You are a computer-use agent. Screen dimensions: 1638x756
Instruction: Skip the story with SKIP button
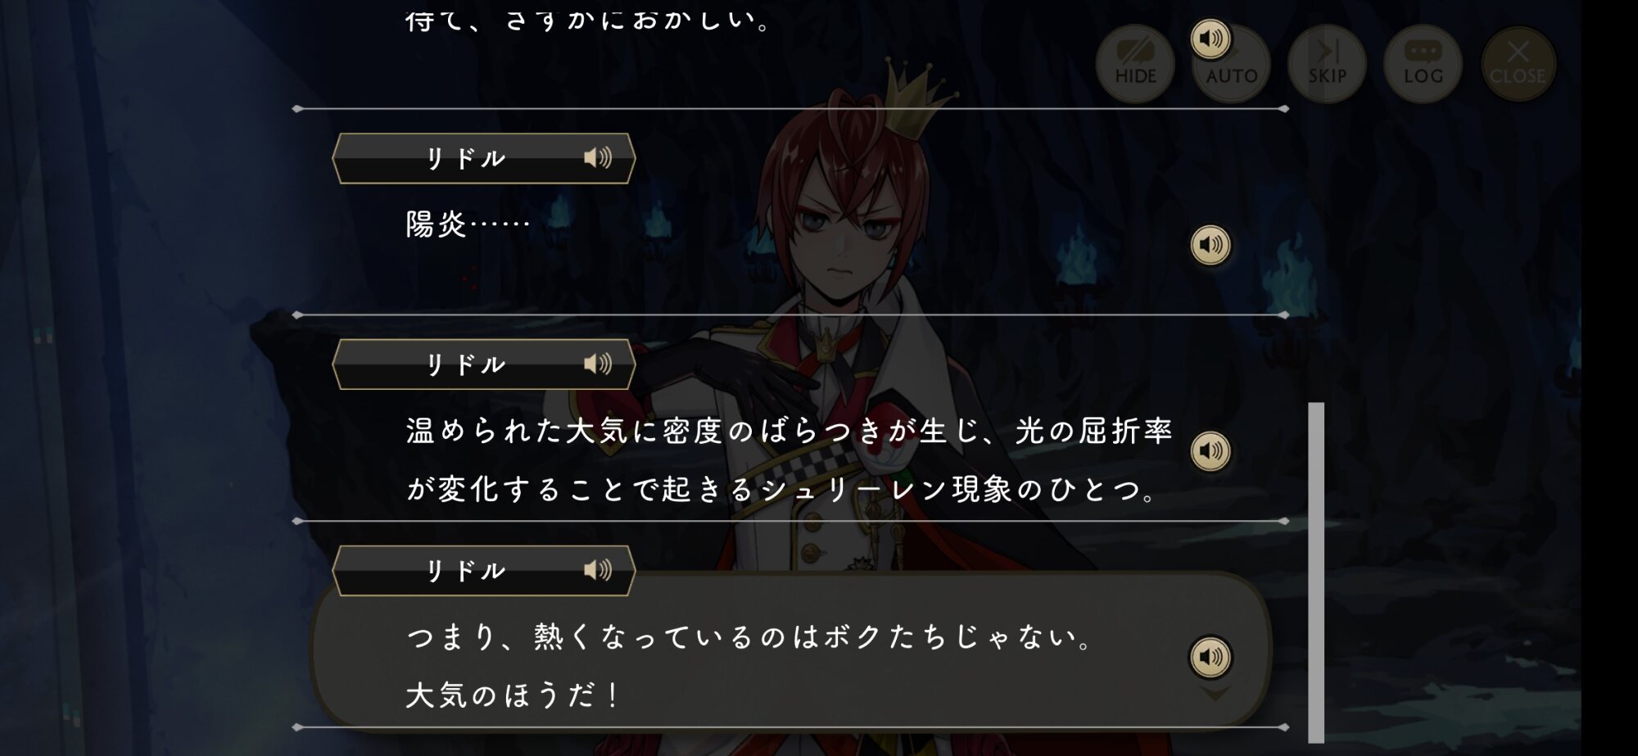[x=1327, y=64]
